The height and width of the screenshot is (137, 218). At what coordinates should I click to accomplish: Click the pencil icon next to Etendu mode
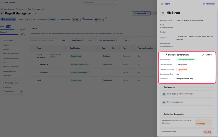click(x=59, y=19)
